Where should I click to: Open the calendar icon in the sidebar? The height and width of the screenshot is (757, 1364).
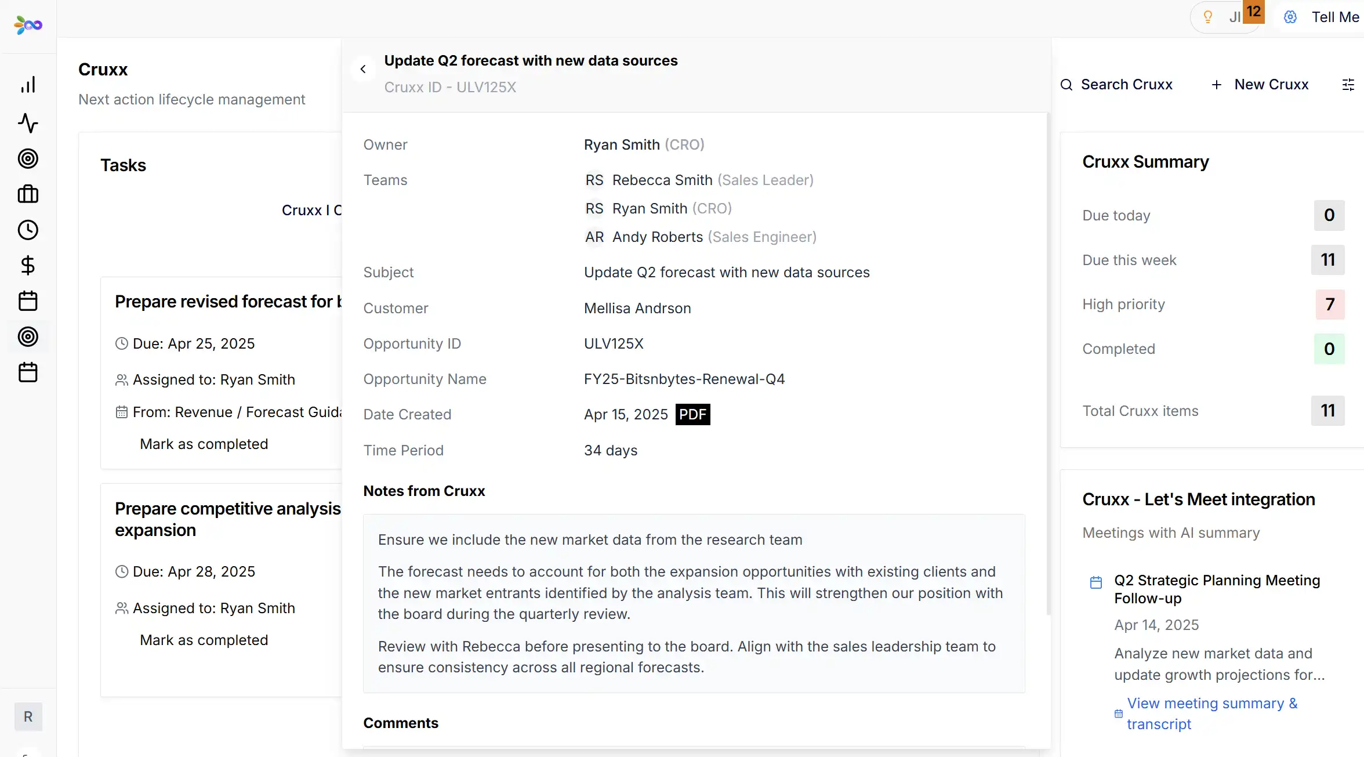click(28, 300)
